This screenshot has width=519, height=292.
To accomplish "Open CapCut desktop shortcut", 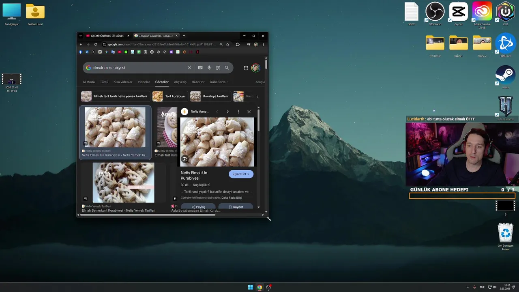I will pos(458,14).
